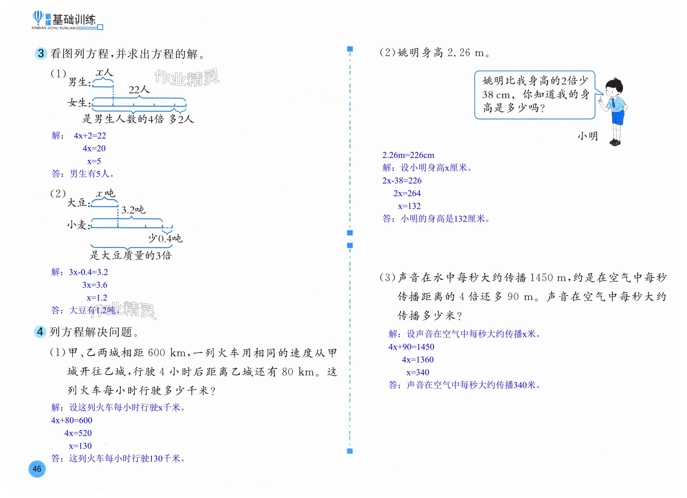Click the answer 小明的身高是132厘米
Image resolution: width=687 pixels, height=498 pixels.
tap(445, 219)
